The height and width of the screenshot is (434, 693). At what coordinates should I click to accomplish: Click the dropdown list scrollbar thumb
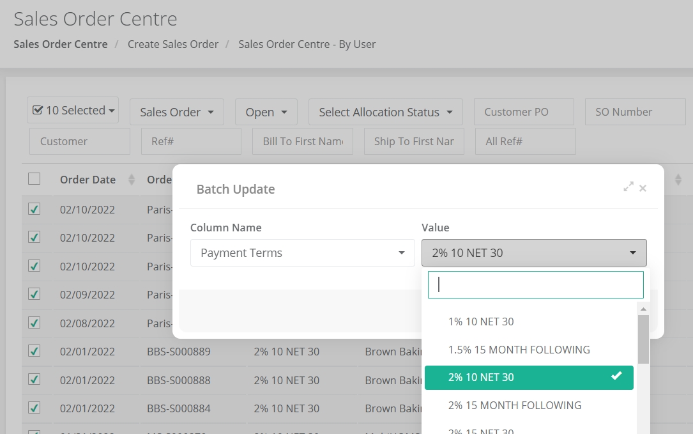(x=644, y=339)
